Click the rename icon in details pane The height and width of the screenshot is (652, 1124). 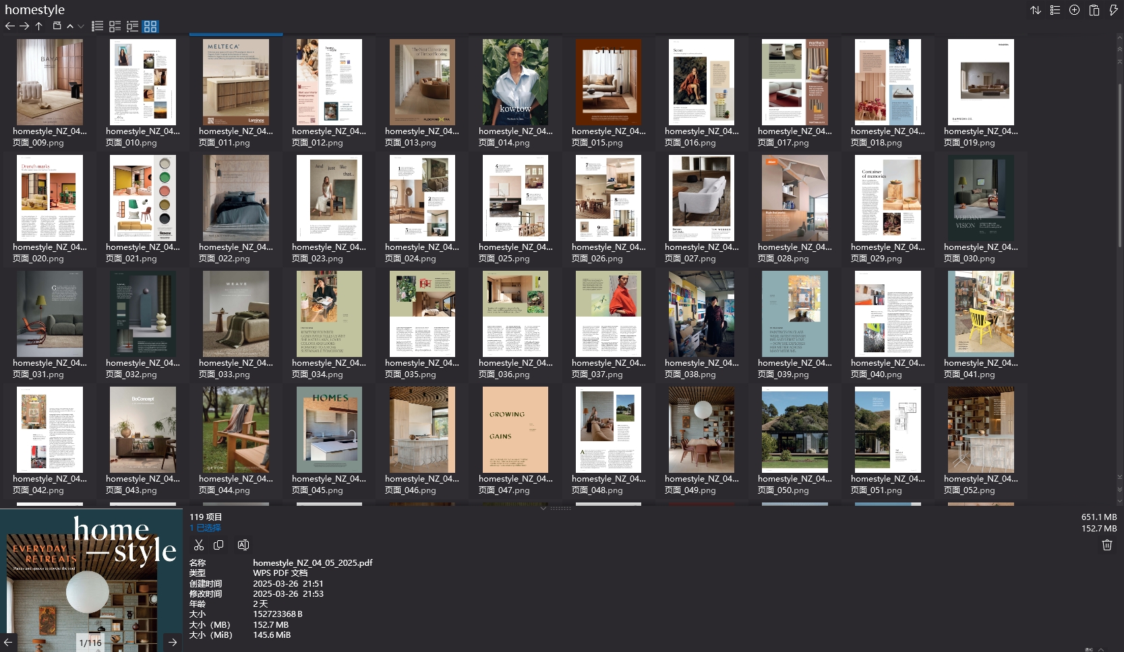click(243, 545)
